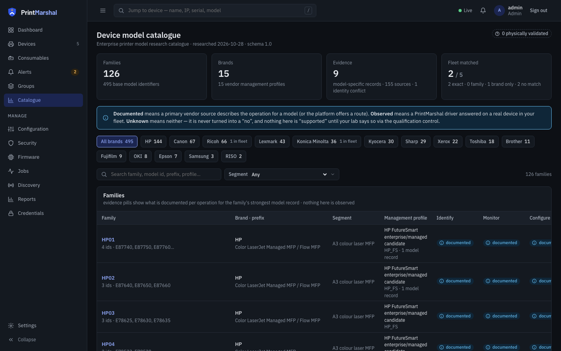Select the Lexmark brand filter
This screenshot has width=561, height=351.
click(x=272, y=142)
